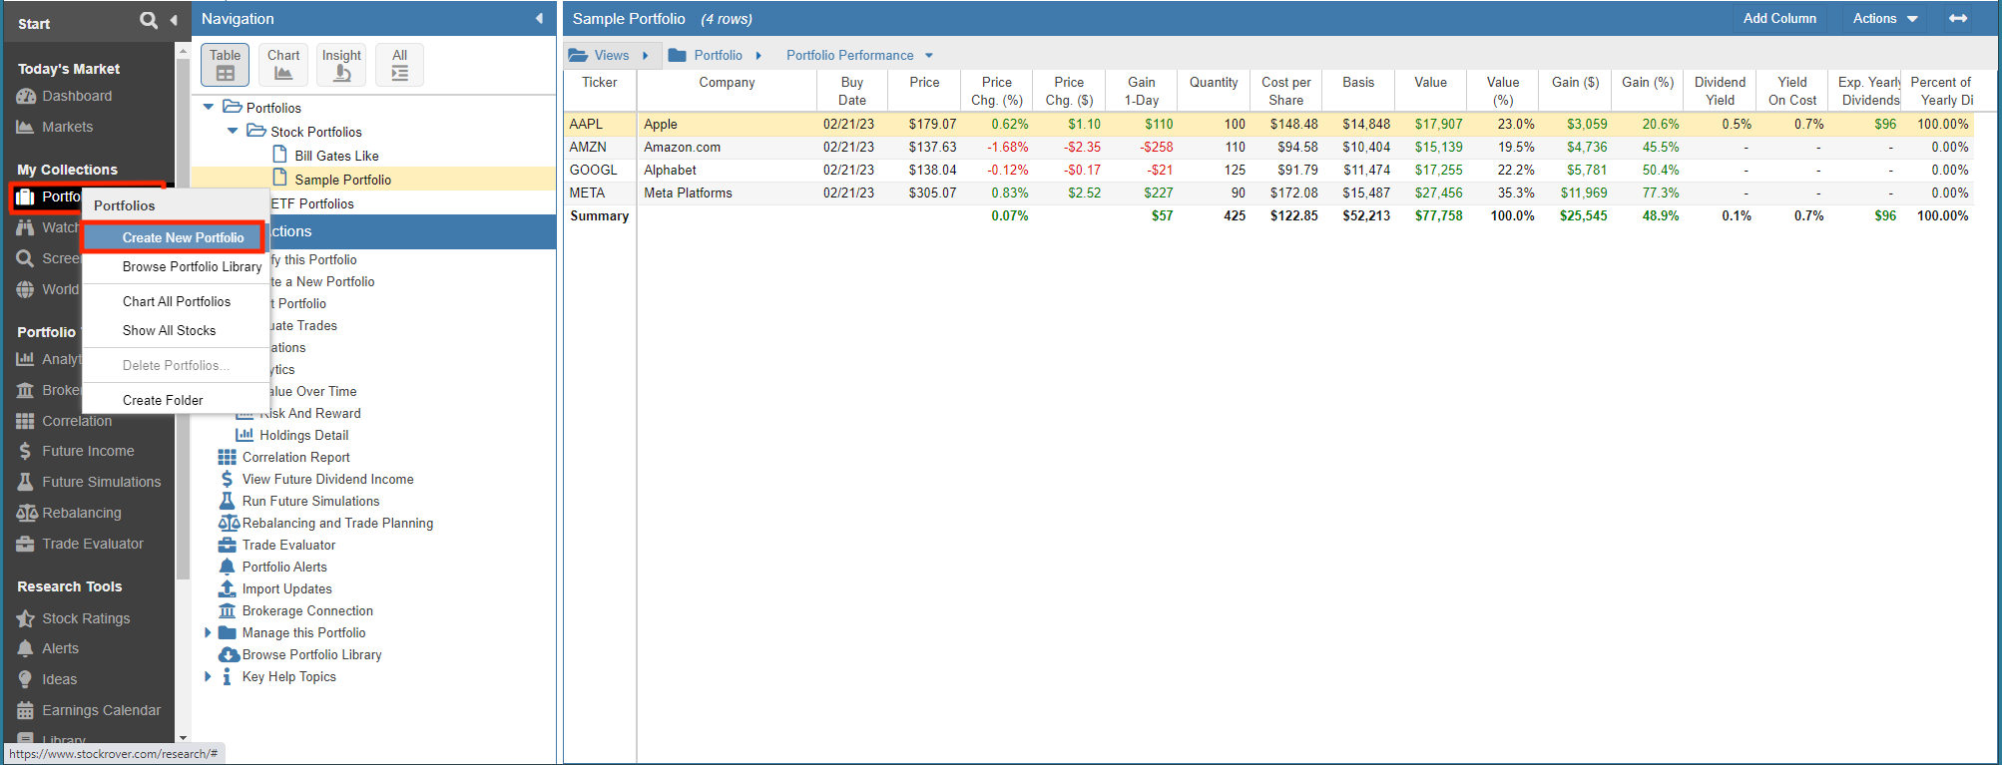Choose Chart All Portfolios menu item
Image resolution: width=2002 pixels, height=765 pixels.
(x=177, y=301)
